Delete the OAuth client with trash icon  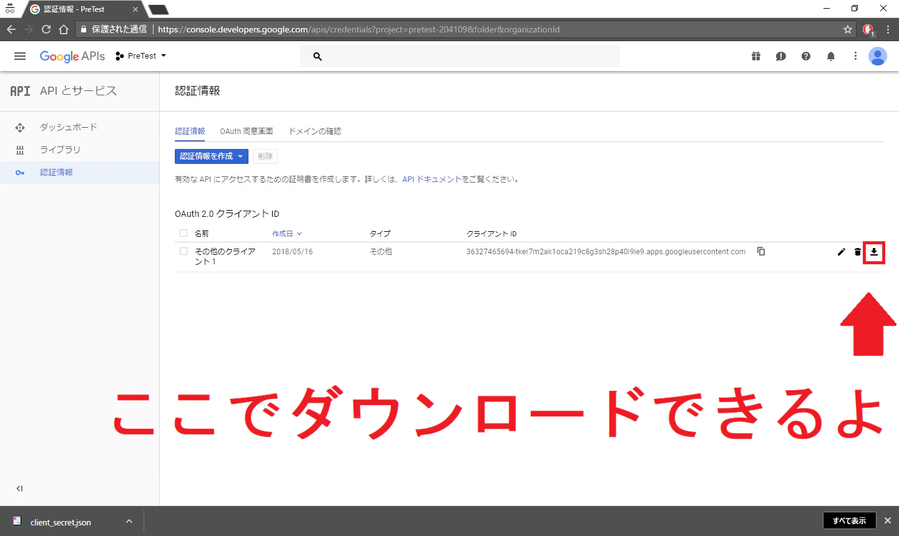click(858, 252)
